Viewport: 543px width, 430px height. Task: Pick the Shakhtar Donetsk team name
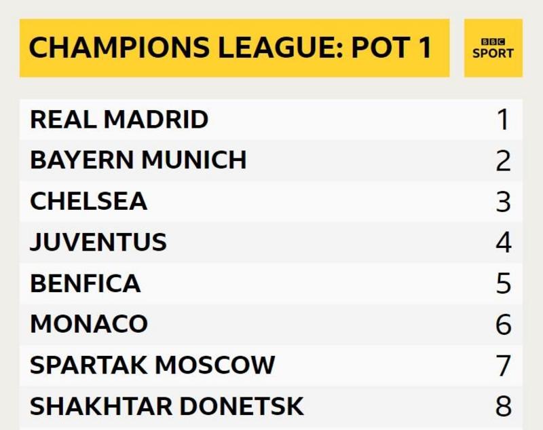166,406
